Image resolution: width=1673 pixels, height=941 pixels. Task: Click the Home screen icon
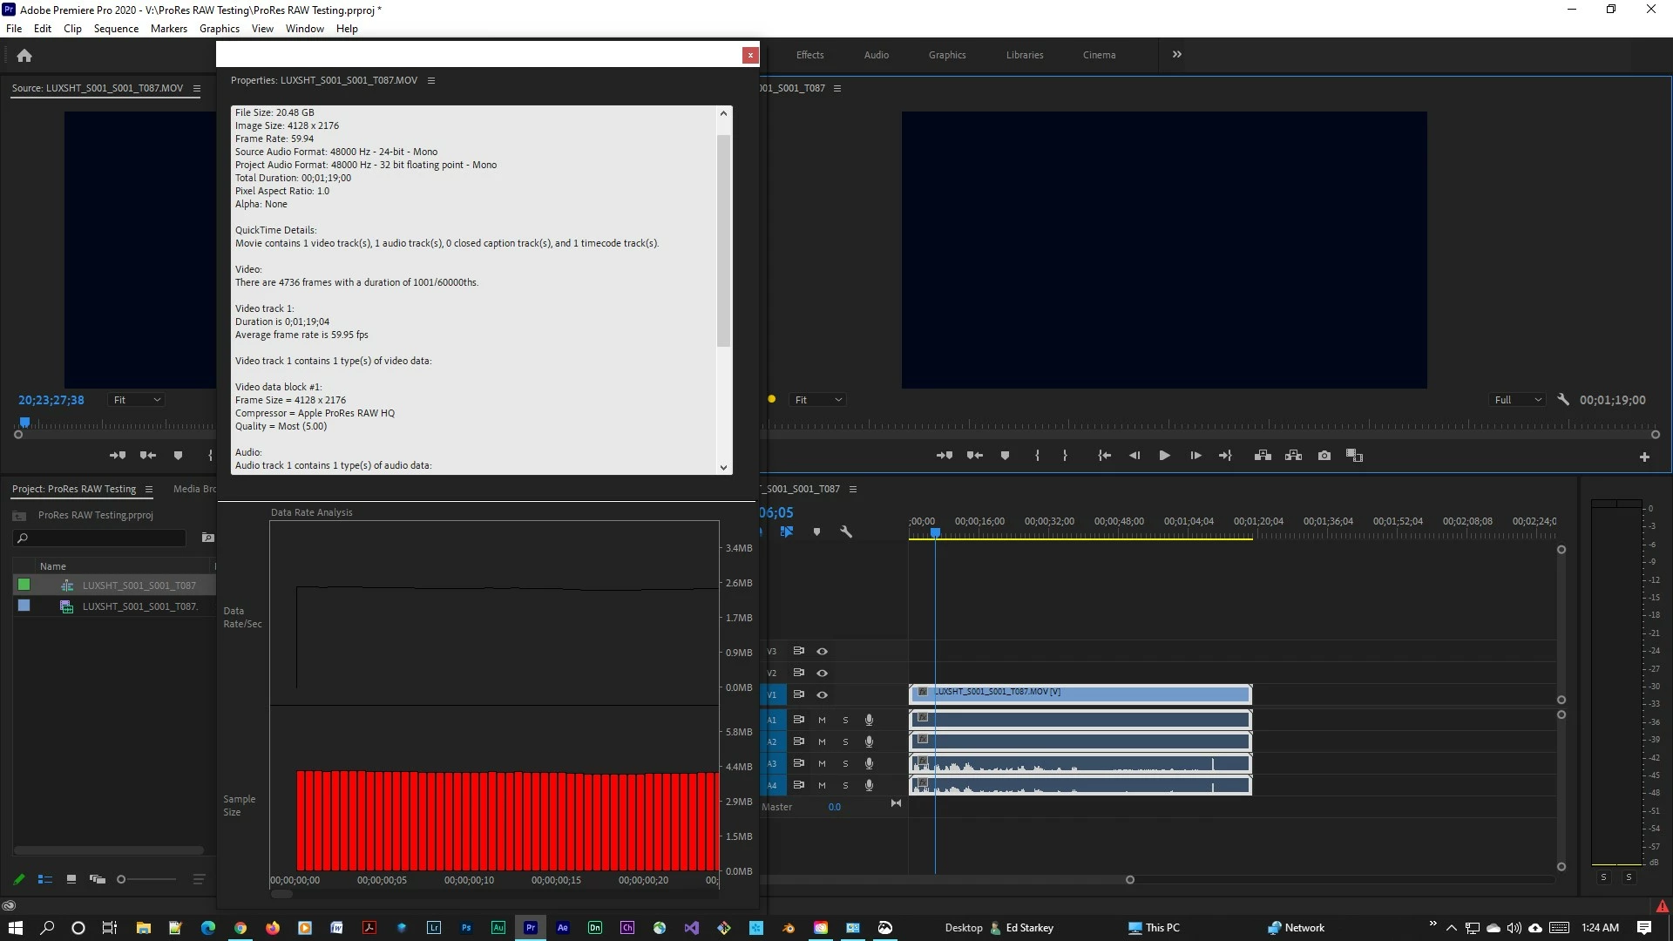pos(24,56)
